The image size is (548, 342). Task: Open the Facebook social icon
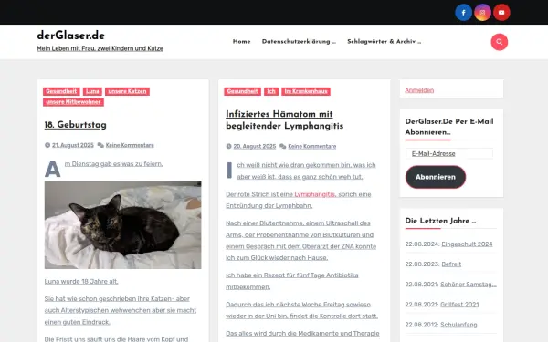pos(463,13)
